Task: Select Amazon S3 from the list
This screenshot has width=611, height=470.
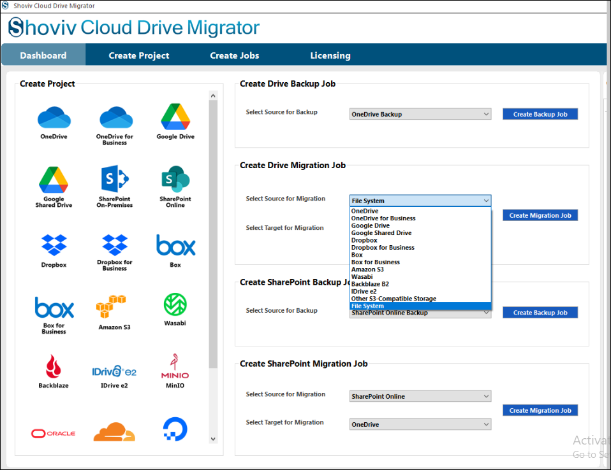Action: point(420,269)
